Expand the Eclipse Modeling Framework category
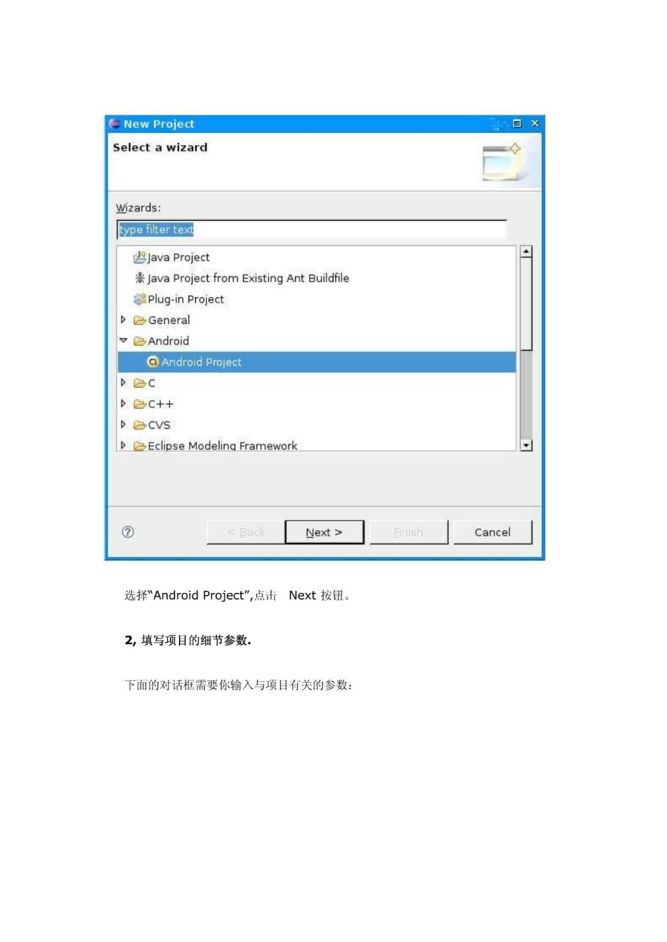 pyautogui.click(x=123, y=445)
